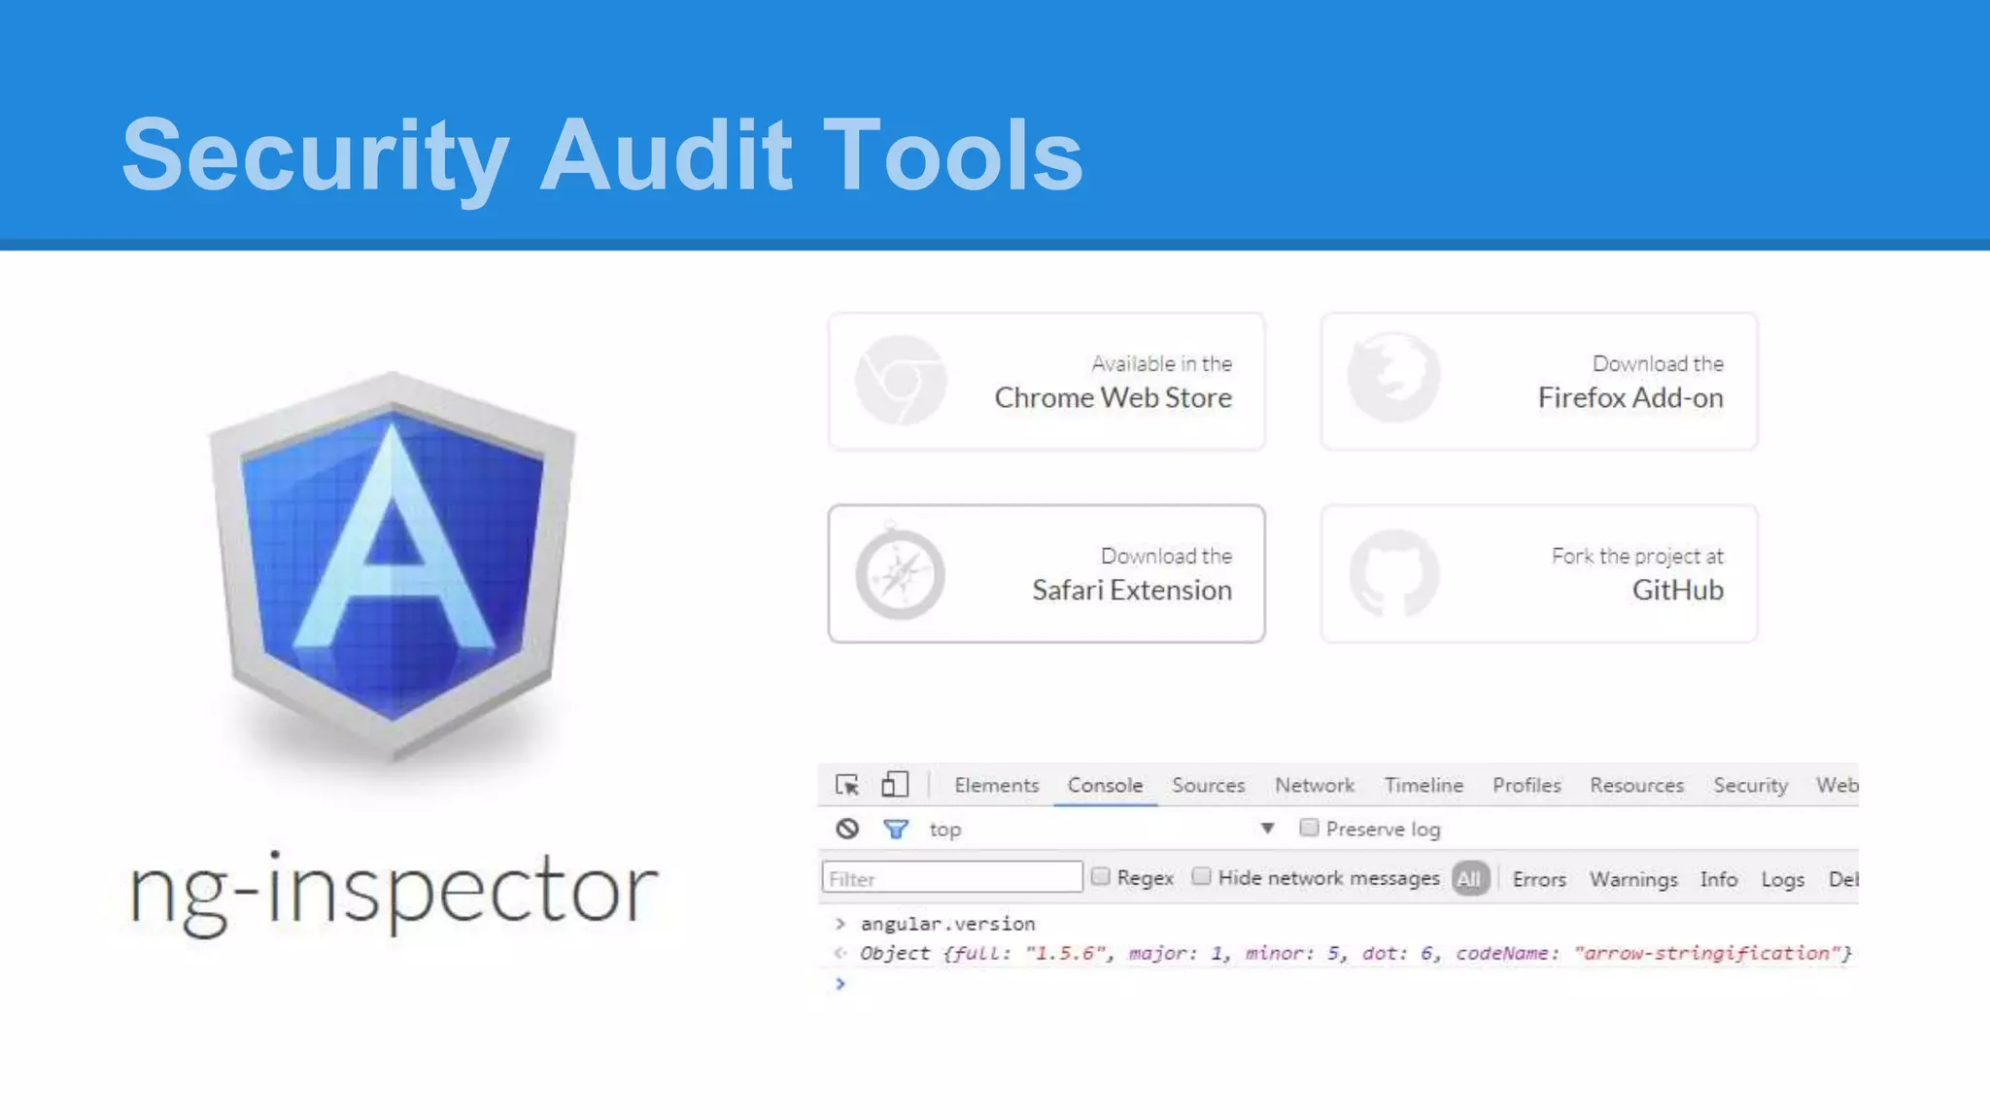Switch to the Console tab
Image resolution: width=1990 pixels, height=1119 pixels.
(x=1105, y=785)
